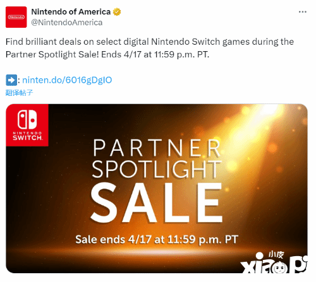
Task: Click the large SALE text in the banner
Action: (157, 203)
